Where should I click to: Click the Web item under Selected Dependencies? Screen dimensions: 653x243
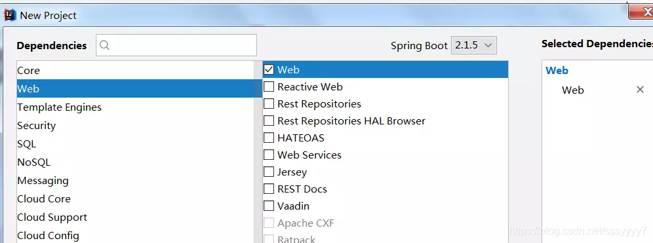pos(572,90)
